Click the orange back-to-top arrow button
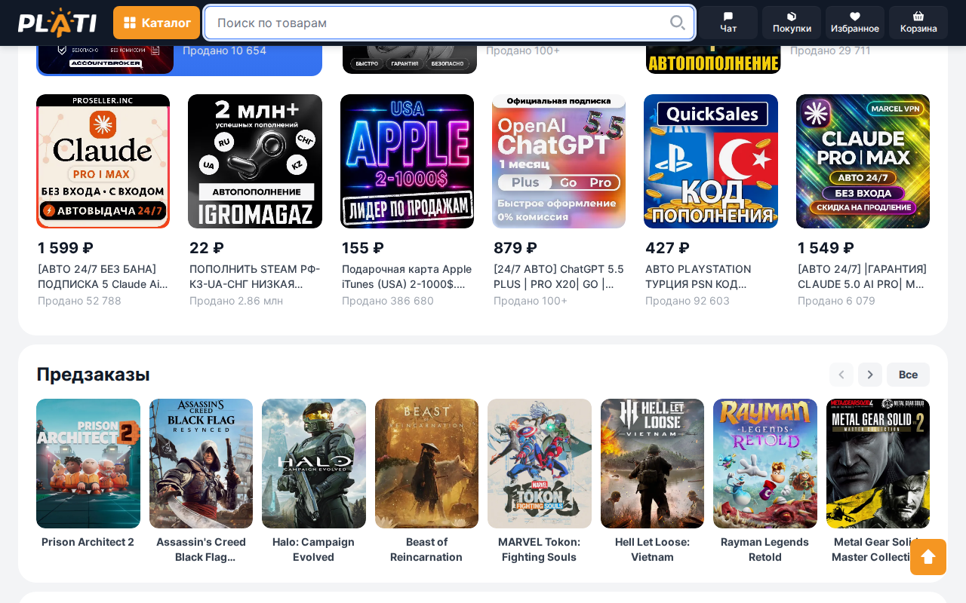This screenshot has height=603, width=966. [x=928, y=557]
